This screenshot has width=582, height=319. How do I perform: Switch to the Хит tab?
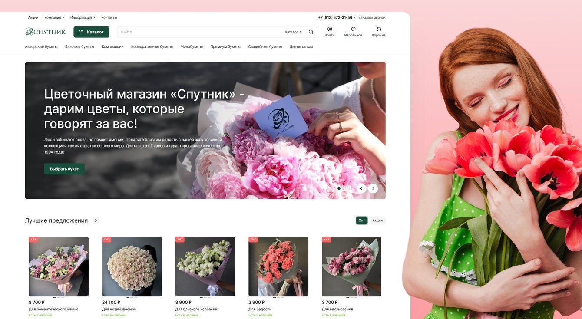point(362,220)
